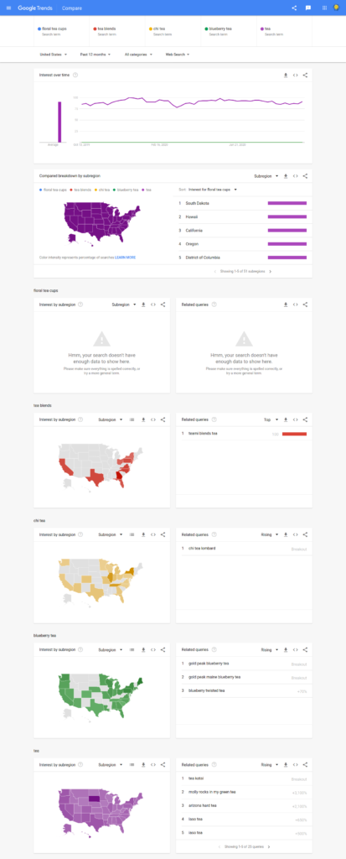346x859 pixels.
Task: Open the United States region dropdown
Action: click(x=54, y=55)
